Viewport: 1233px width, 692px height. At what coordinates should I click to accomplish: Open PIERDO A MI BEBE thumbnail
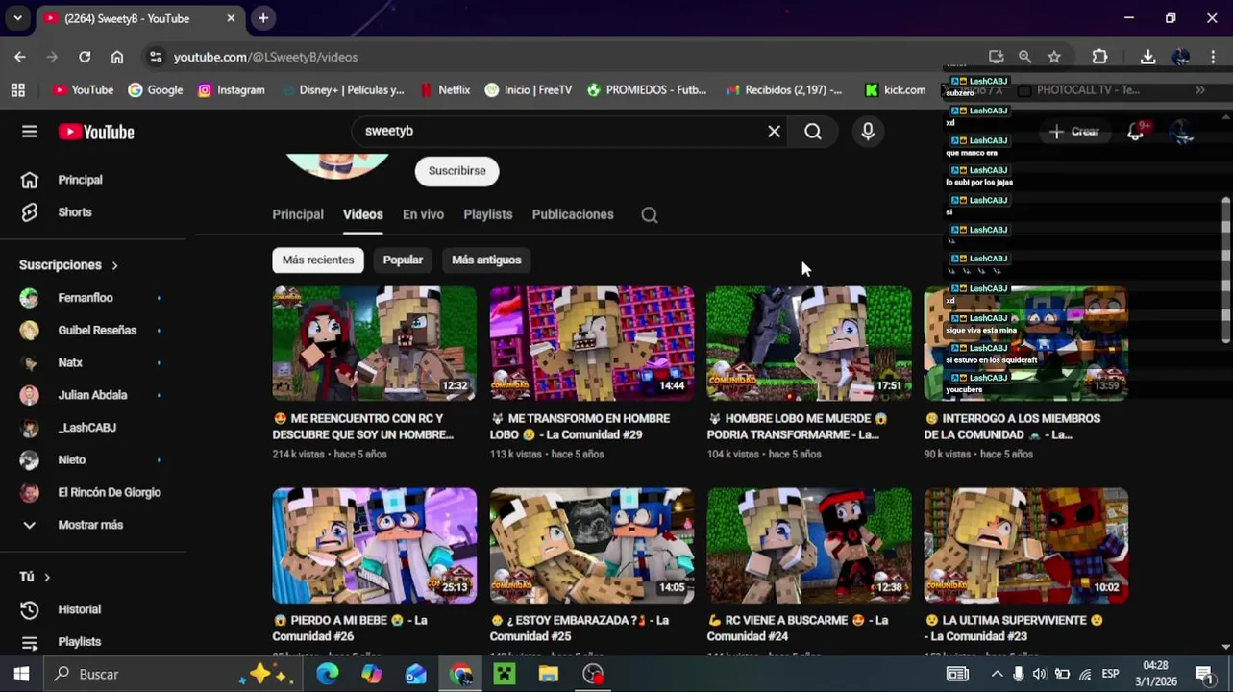point(375,546)
